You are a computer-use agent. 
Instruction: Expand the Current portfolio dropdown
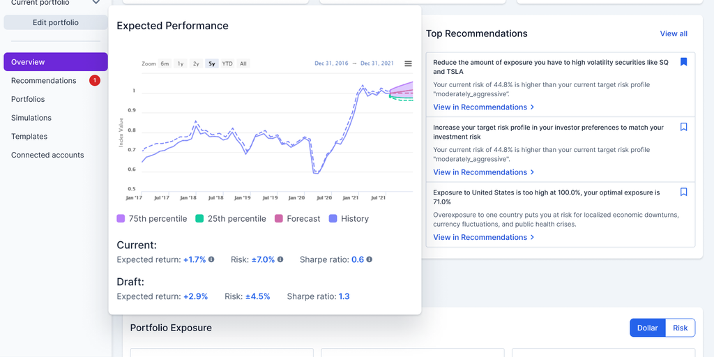click(x=96, y=3)
